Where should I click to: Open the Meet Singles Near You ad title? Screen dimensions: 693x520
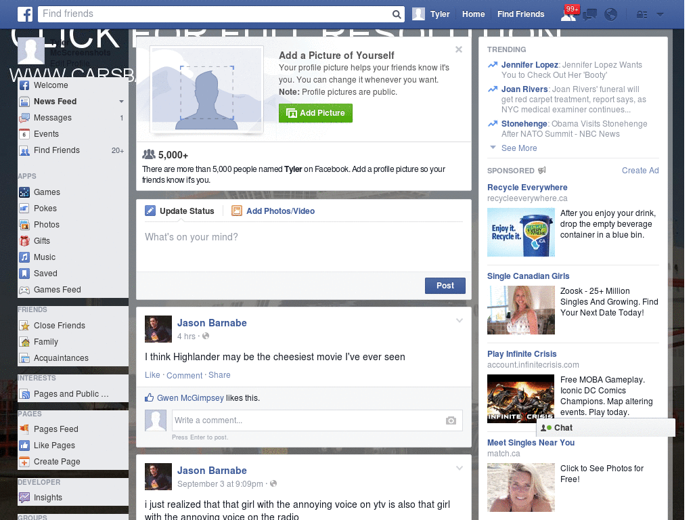[x=531, y=443]
